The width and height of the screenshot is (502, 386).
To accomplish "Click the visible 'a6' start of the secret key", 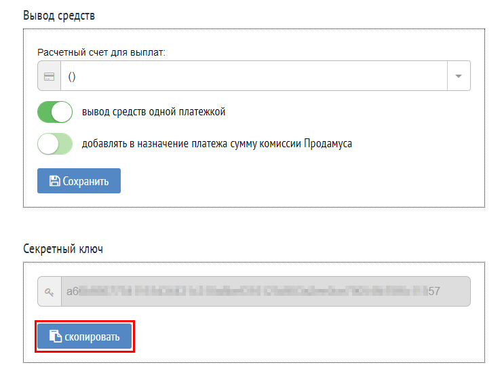I will pyautogui.click(x=73, y=292).
